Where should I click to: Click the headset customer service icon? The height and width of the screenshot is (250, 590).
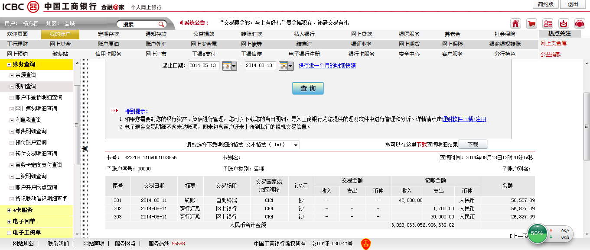click(580, 23)
